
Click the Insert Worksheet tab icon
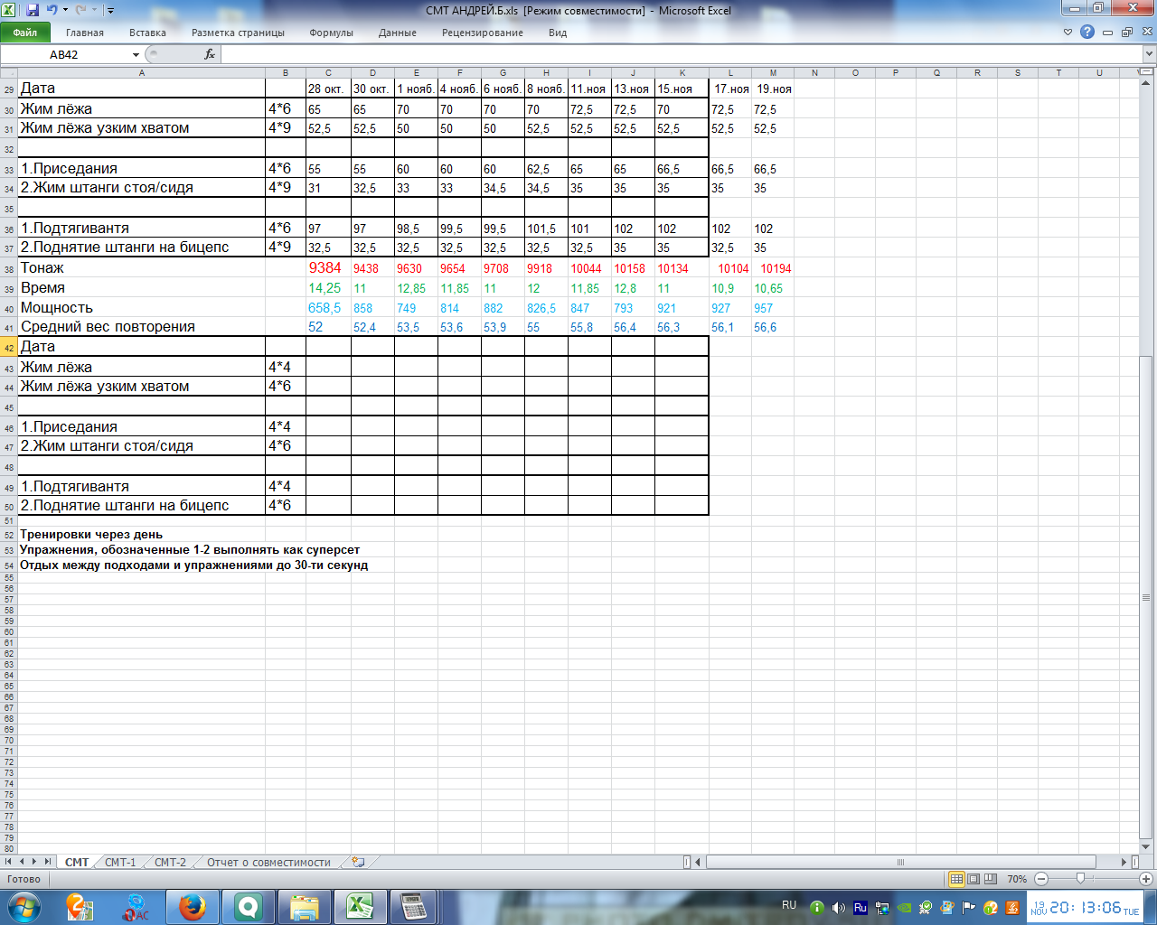358,862
